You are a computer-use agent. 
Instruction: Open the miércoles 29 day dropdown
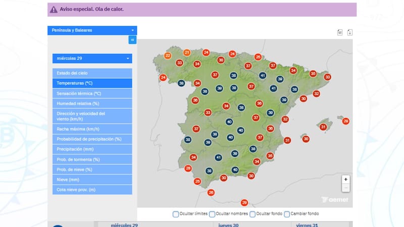click(92, 59)
